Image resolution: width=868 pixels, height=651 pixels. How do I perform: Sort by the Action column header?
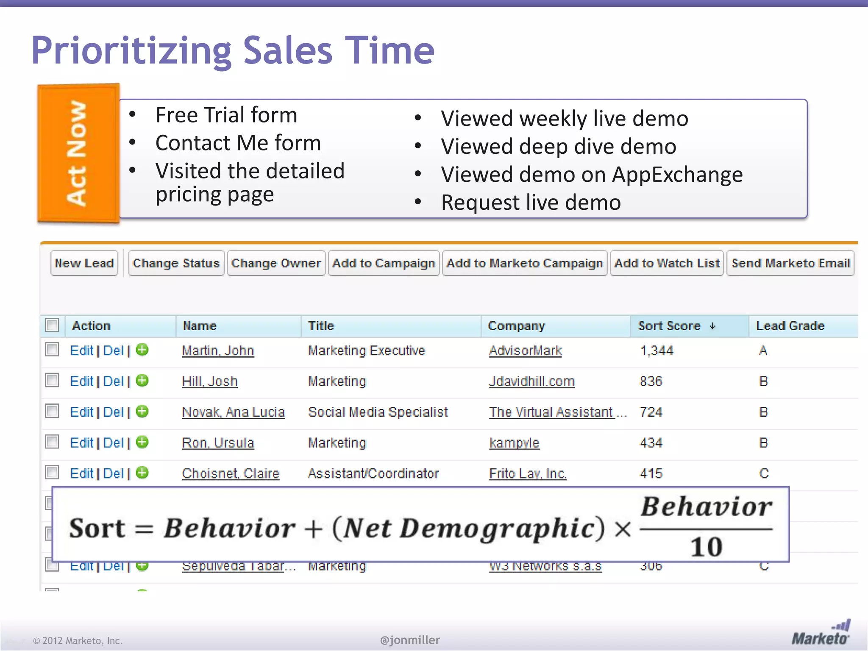91,326
